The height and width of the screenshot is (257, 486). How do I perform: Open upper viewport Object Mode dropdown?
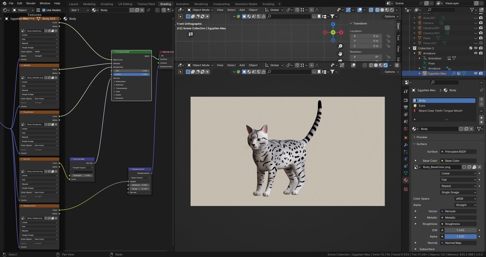coord(200,10)
